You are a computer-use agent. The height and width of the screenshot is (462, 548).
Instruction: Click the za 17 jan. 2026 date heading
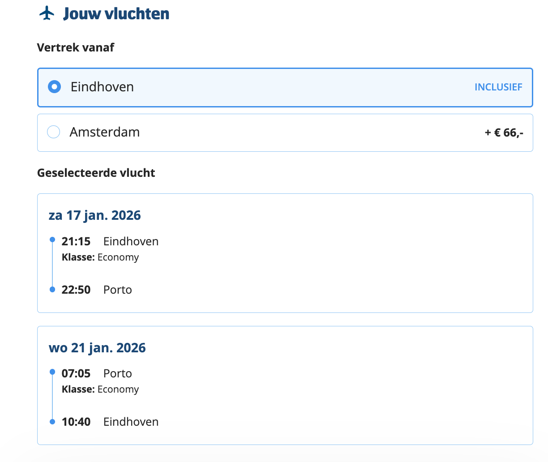(x=95, y=215)
